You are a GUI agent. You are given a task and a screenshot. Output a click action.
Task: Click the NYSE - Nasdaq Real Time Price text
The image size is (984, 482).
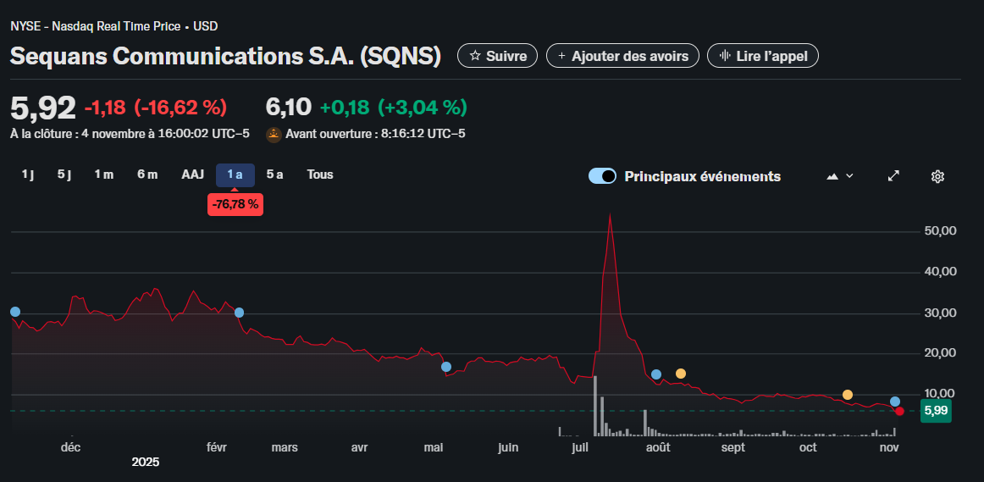pyautogui.click(x=96, y=26)
